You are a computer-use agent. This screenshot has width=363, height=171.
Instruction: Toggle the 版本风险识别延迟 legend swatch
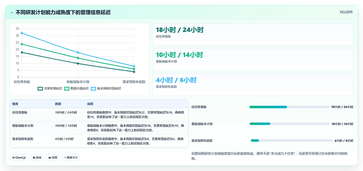pos(93,88)
